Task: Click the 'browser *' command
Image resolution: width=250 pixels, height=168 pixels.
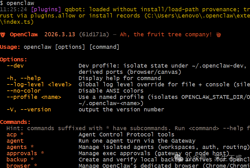Action: [x=22, y=165]
